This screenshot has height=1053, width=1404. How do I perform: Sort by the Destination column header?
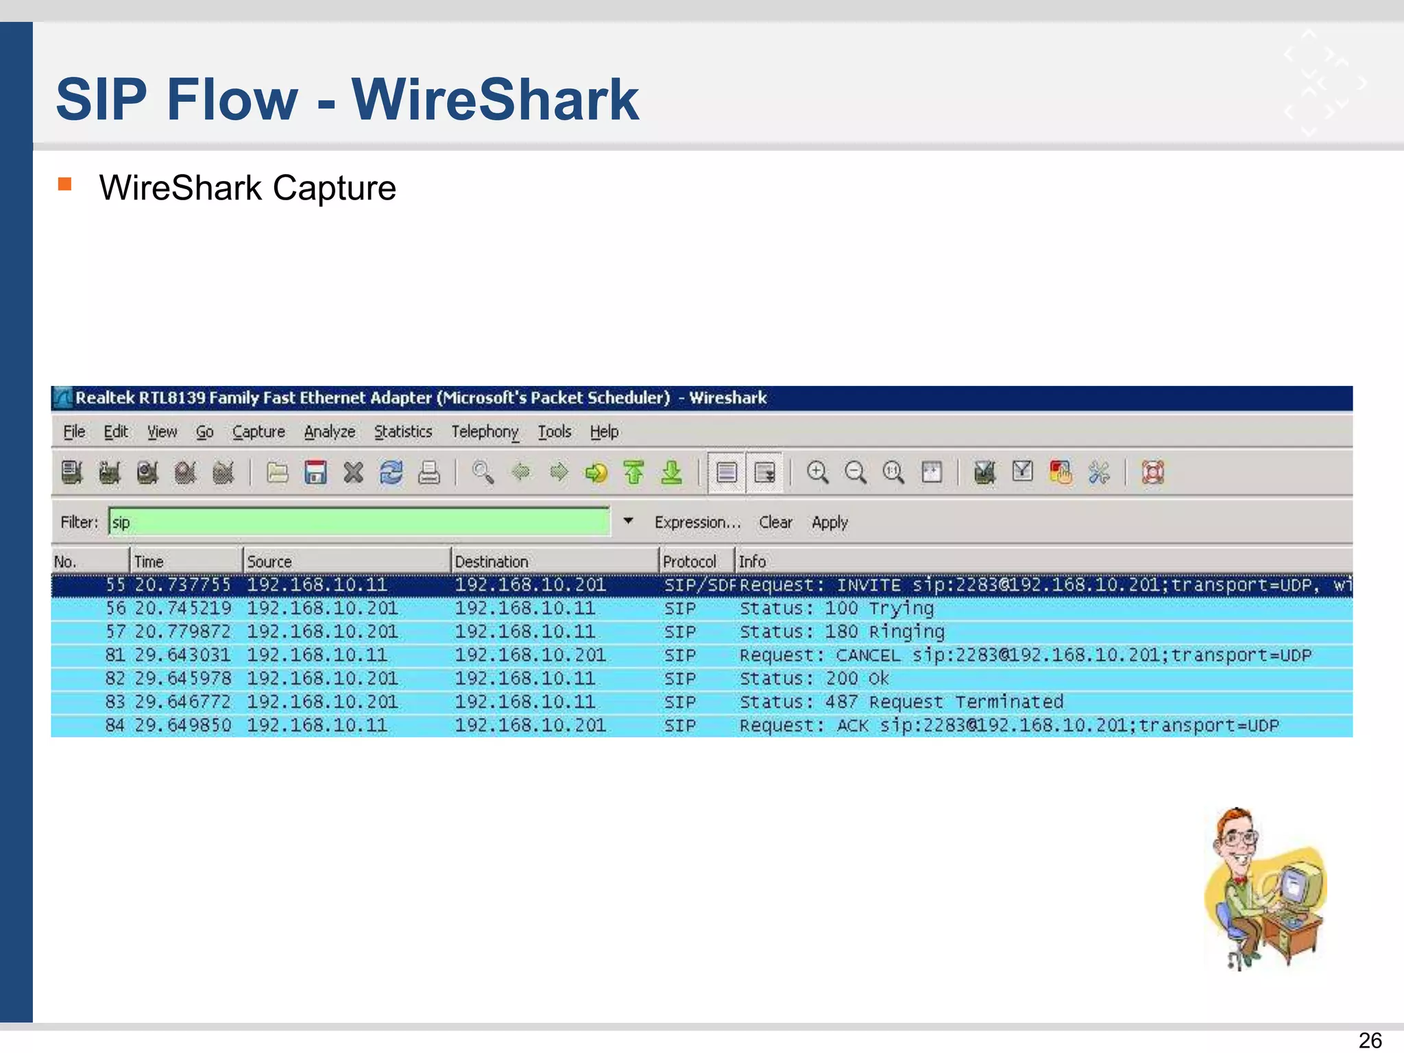point(555,561)
